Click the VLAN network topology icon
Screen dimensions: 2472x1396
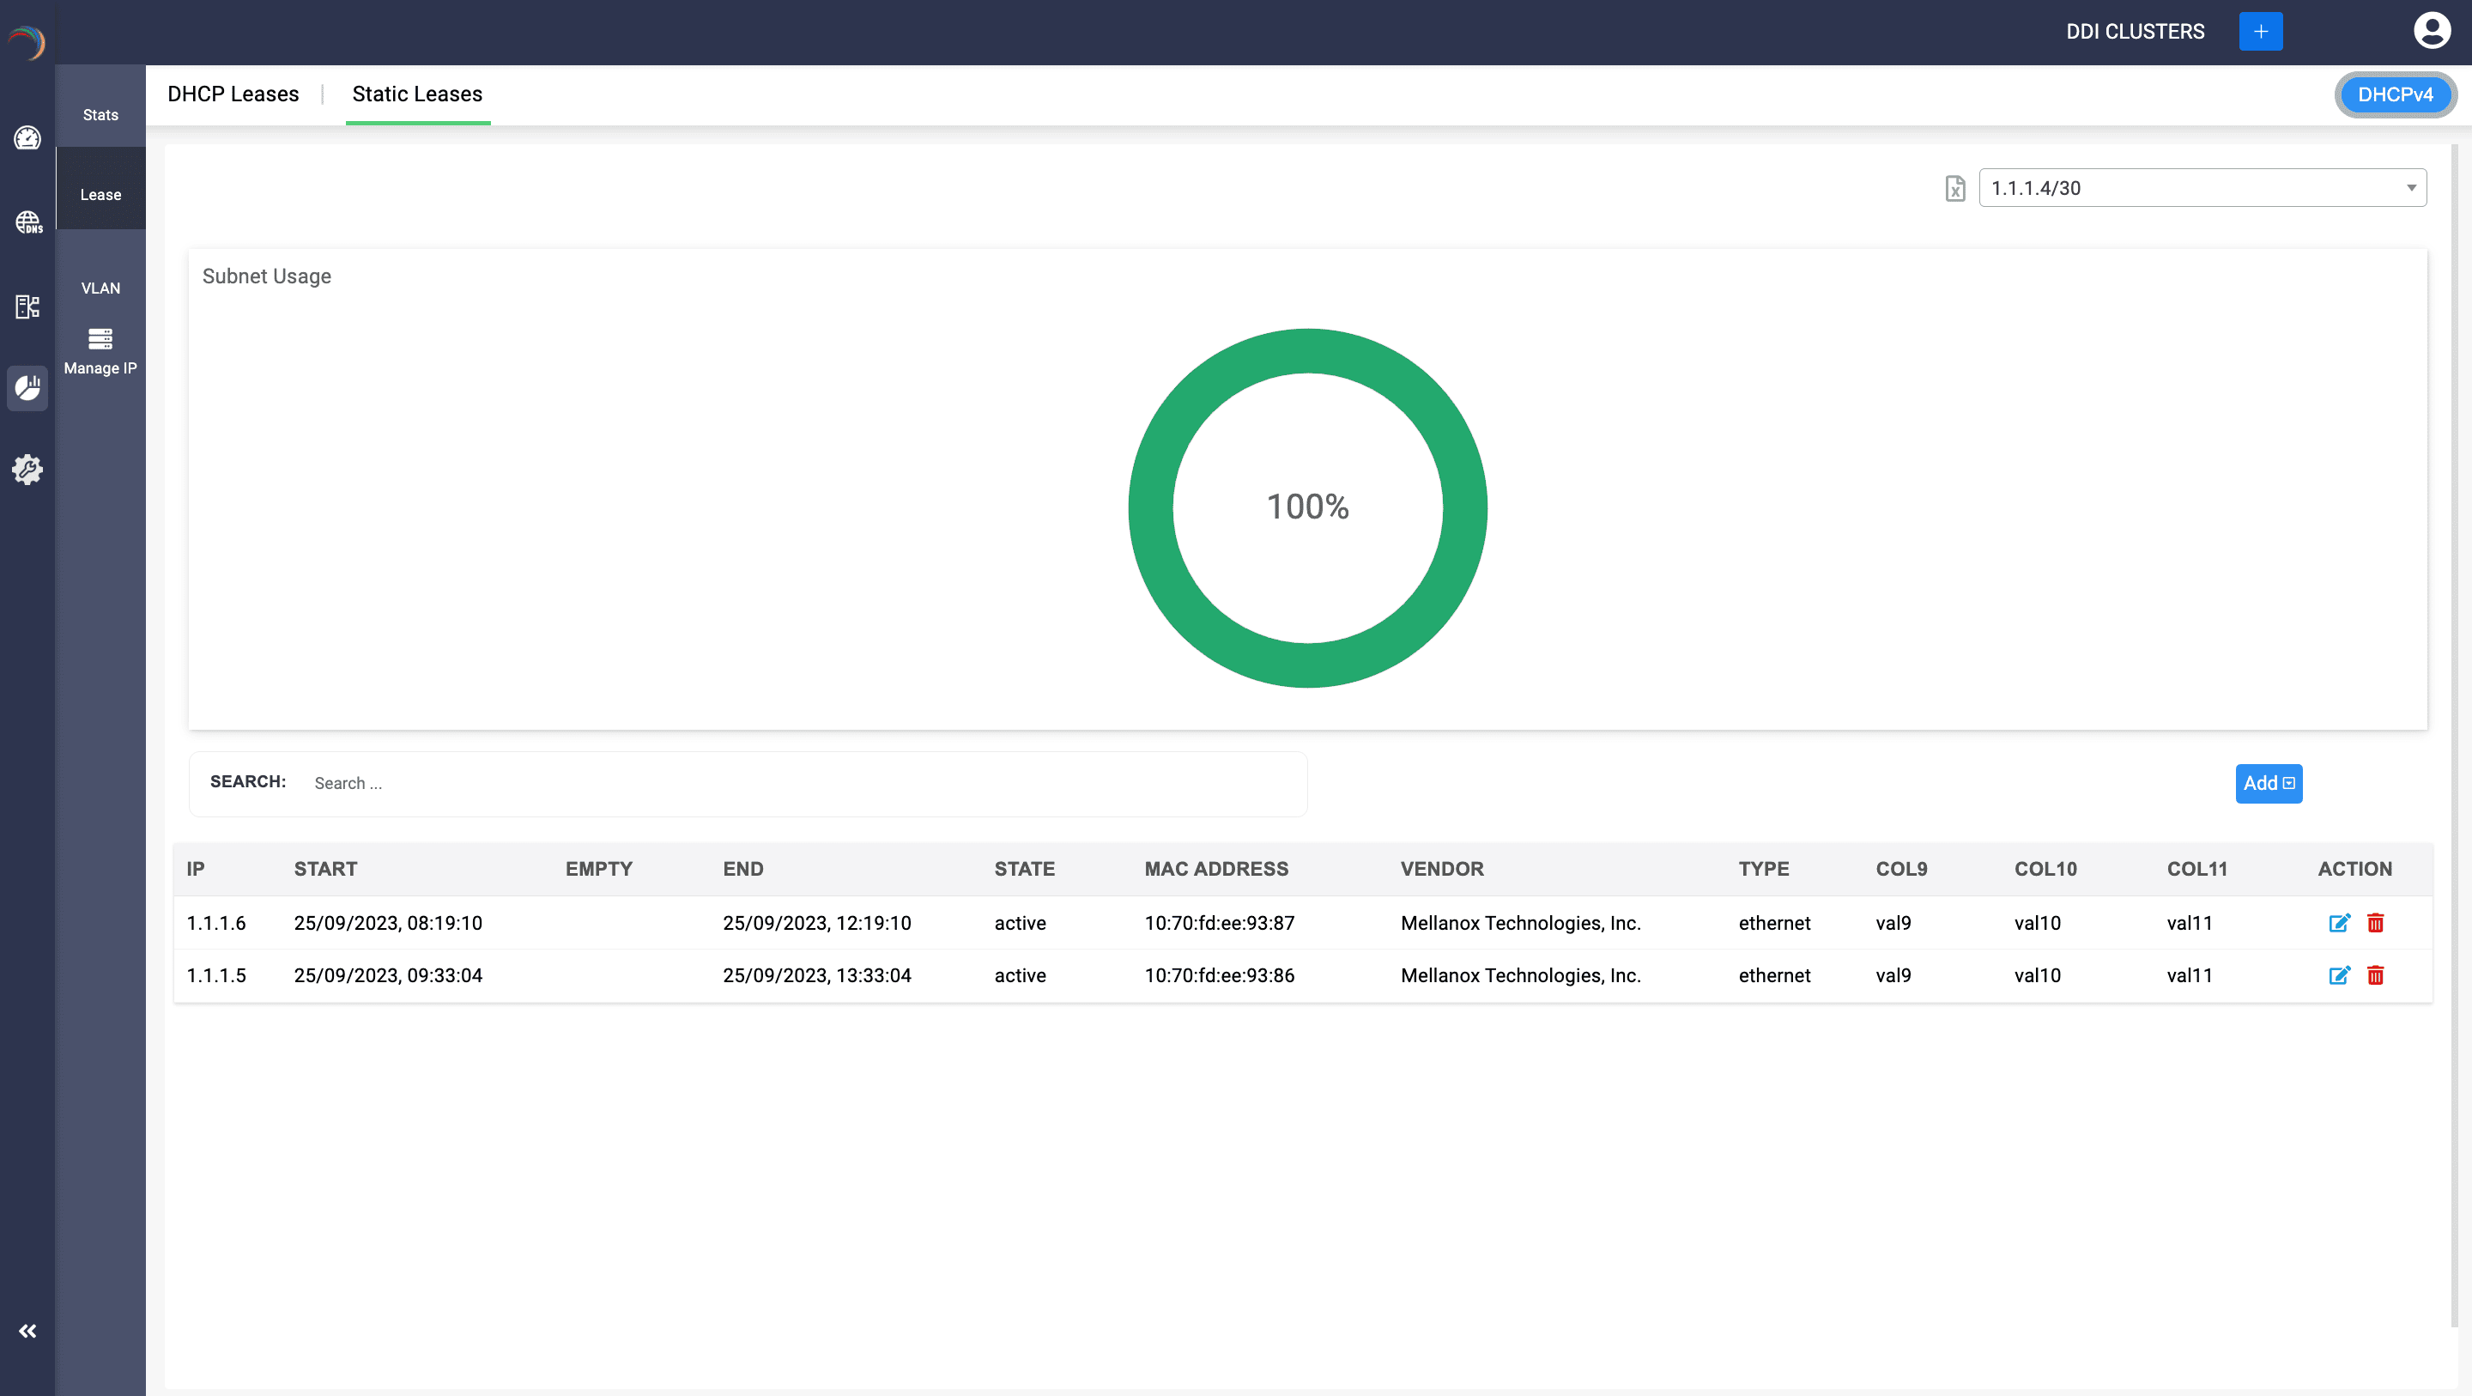pyautogui.click(x=27, y=307)
